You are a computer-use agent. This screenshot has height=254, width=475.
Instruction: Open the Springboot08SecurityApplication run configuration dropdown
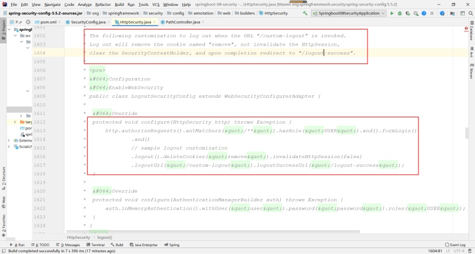pos(349,13)
